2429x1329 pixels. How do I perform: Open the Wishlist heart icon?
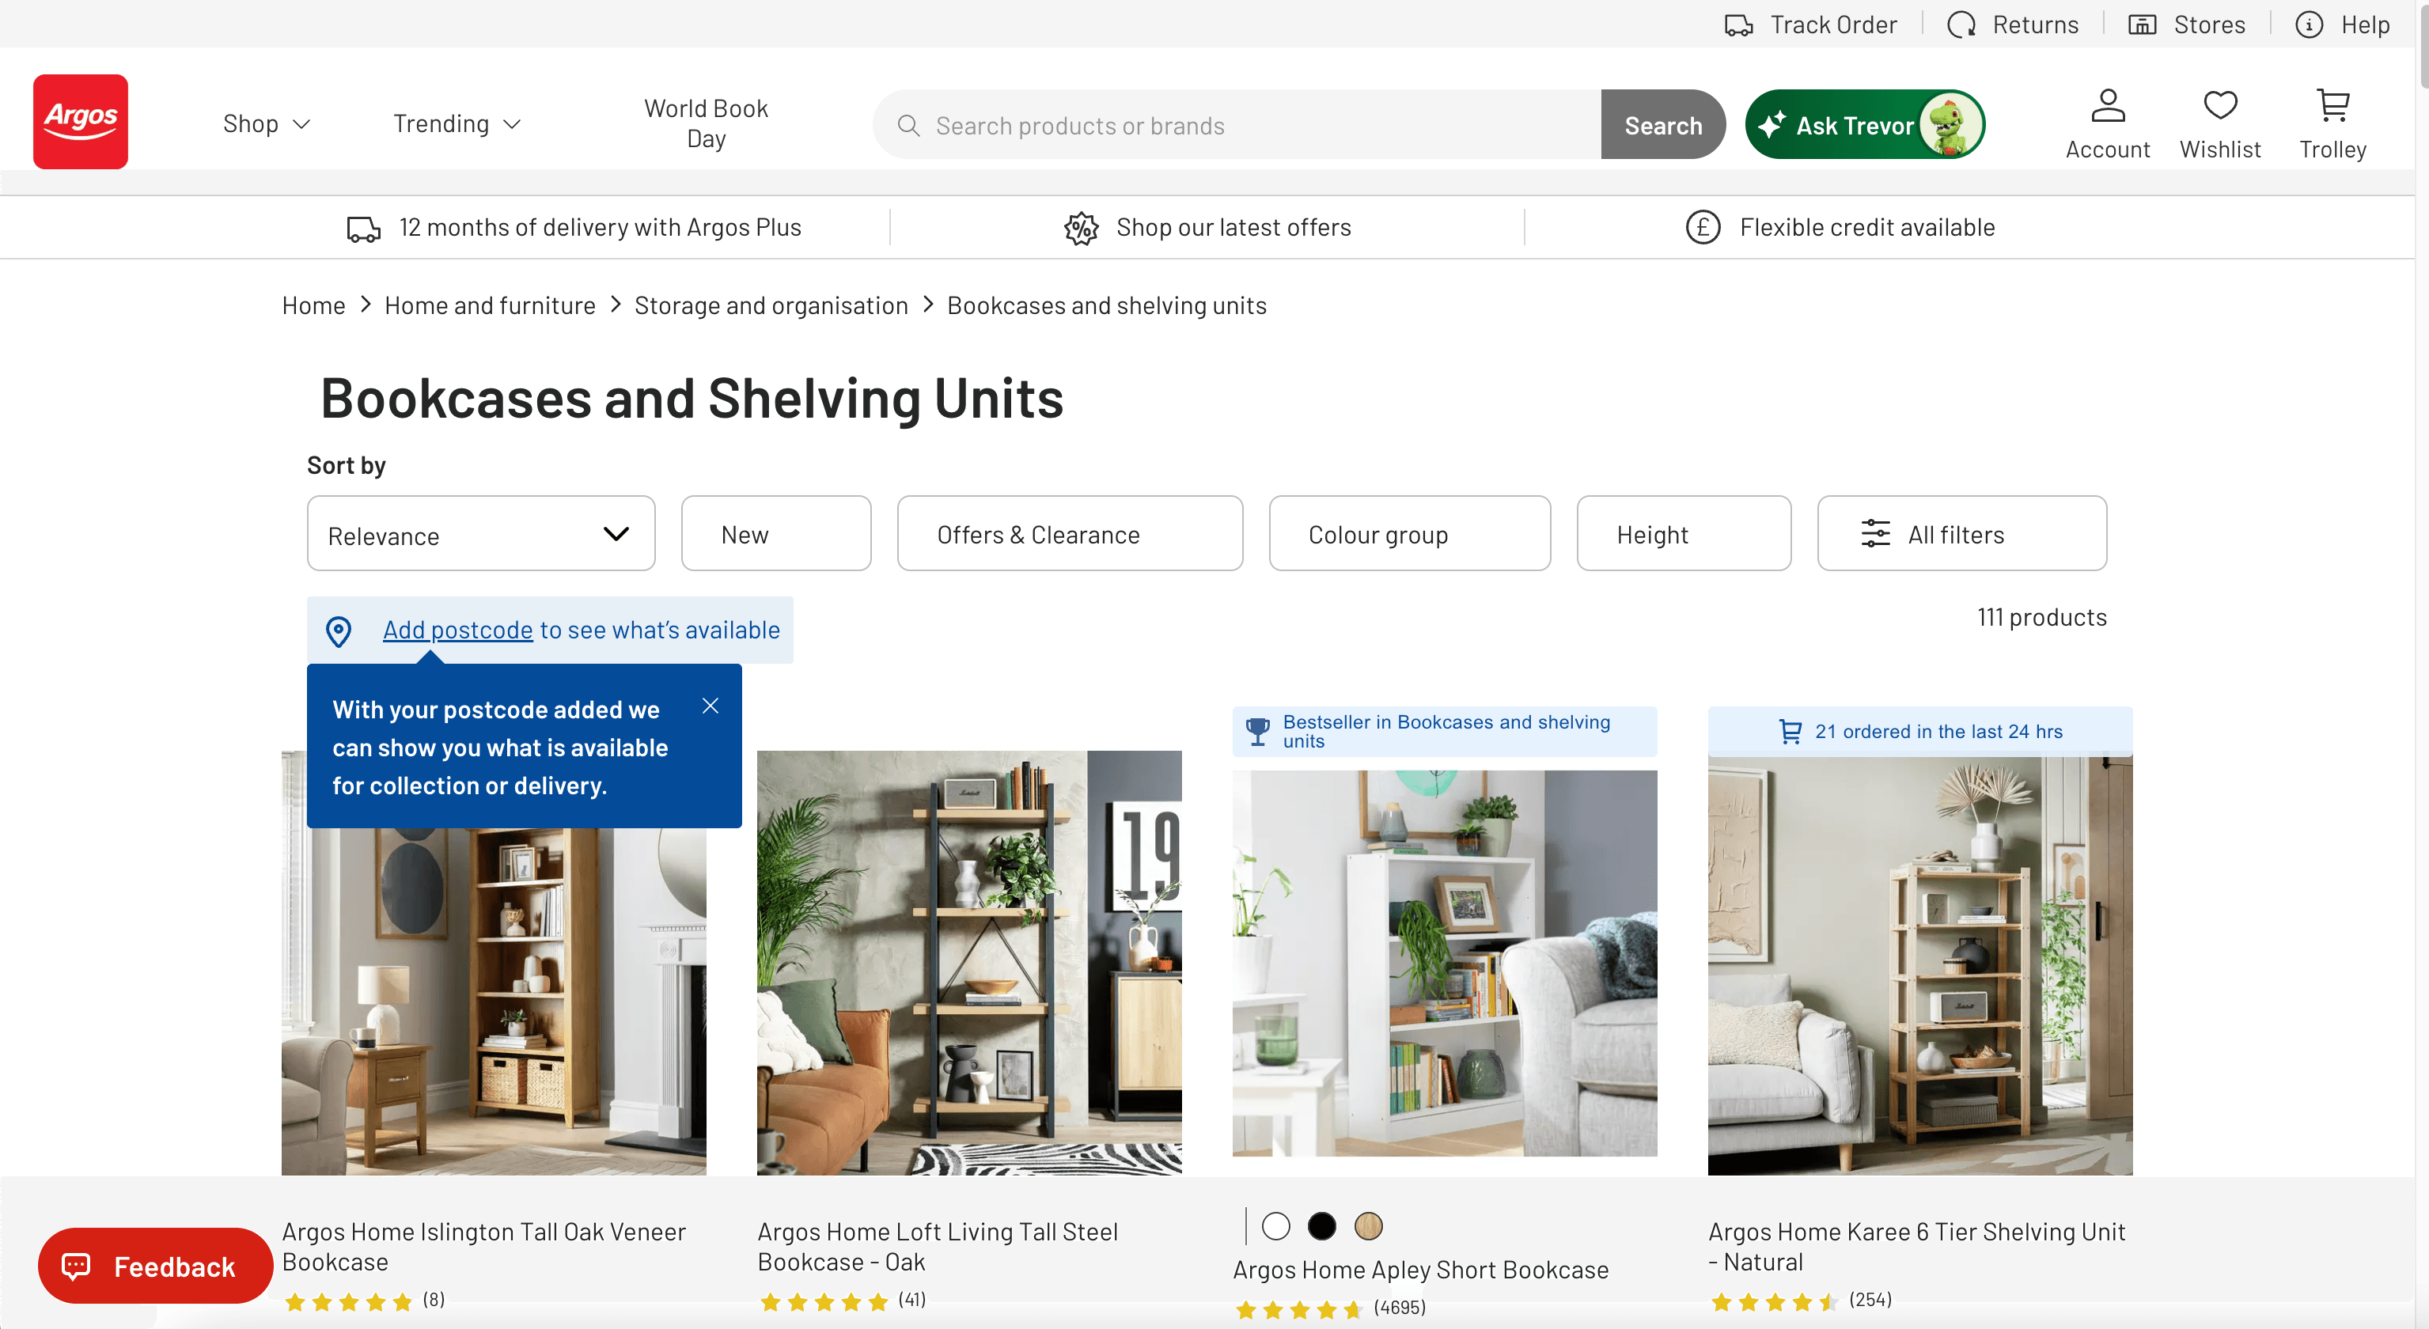[2219, 105]
